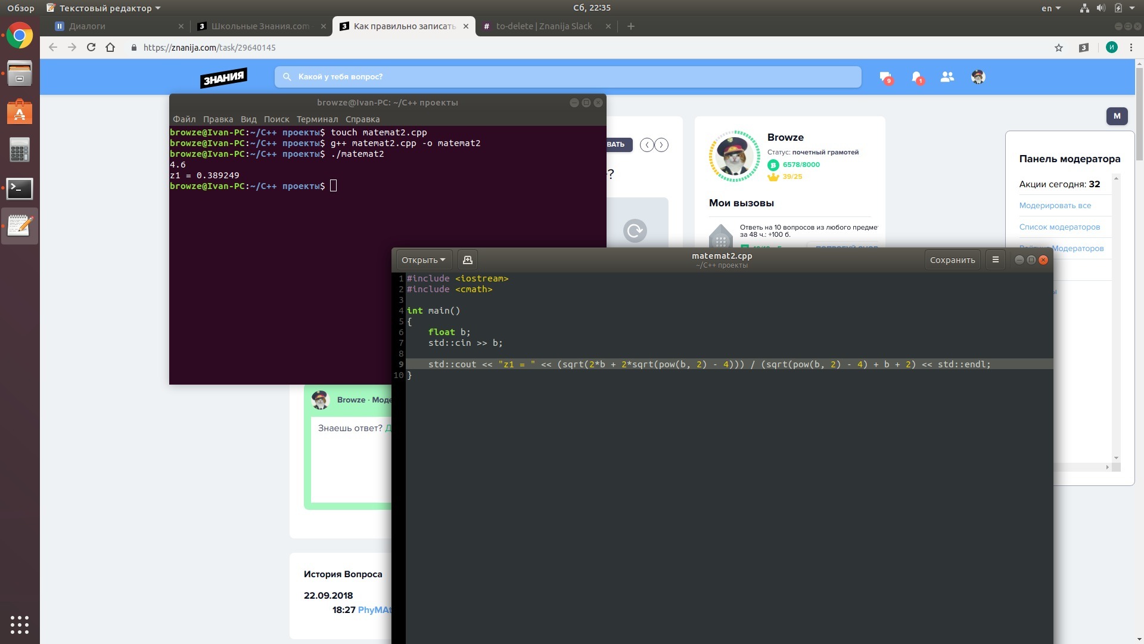The height and width of the screenshot is (644, 1144).
Task: Click the Сохранить button
Action: point(952,260)
